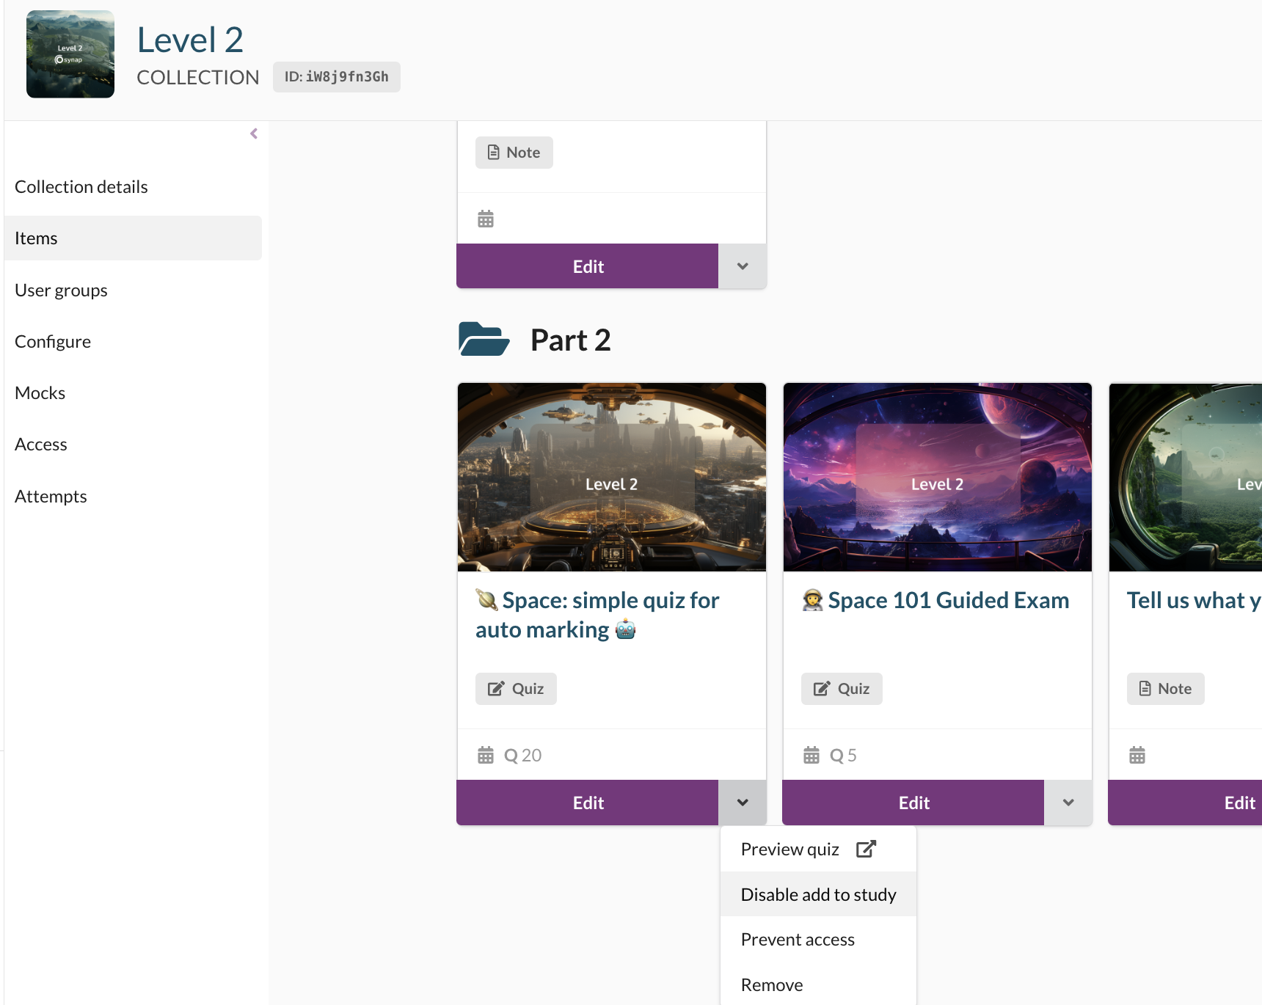Click calendar icon on the top Note card
This screenshot has width=1262, height=1005.
click(x=486, y=219)
